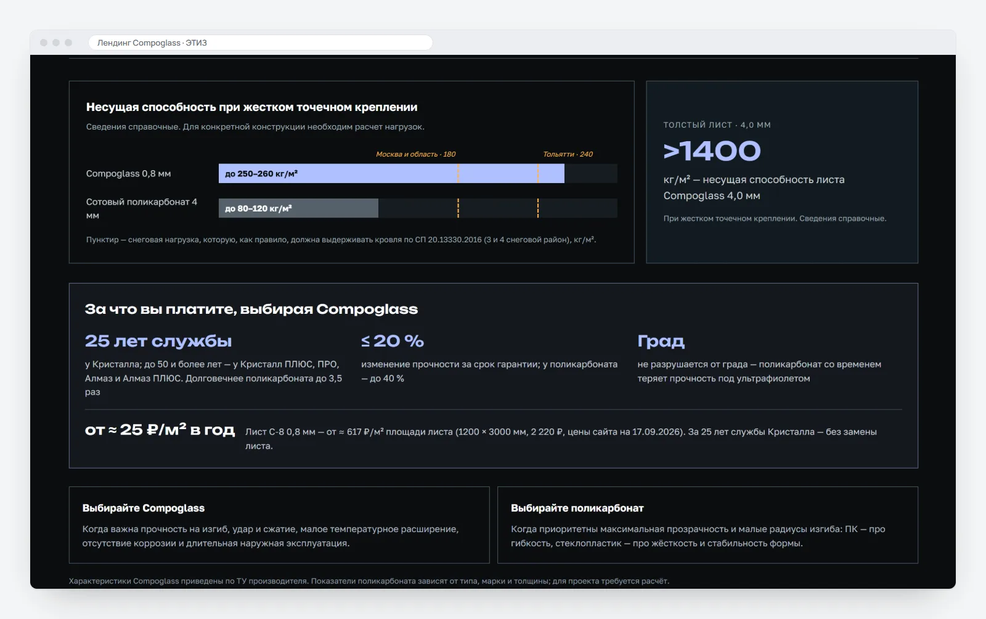
Task: Click the blue bar 'до 250–260 кг/м²'
Action: point(391,173)
